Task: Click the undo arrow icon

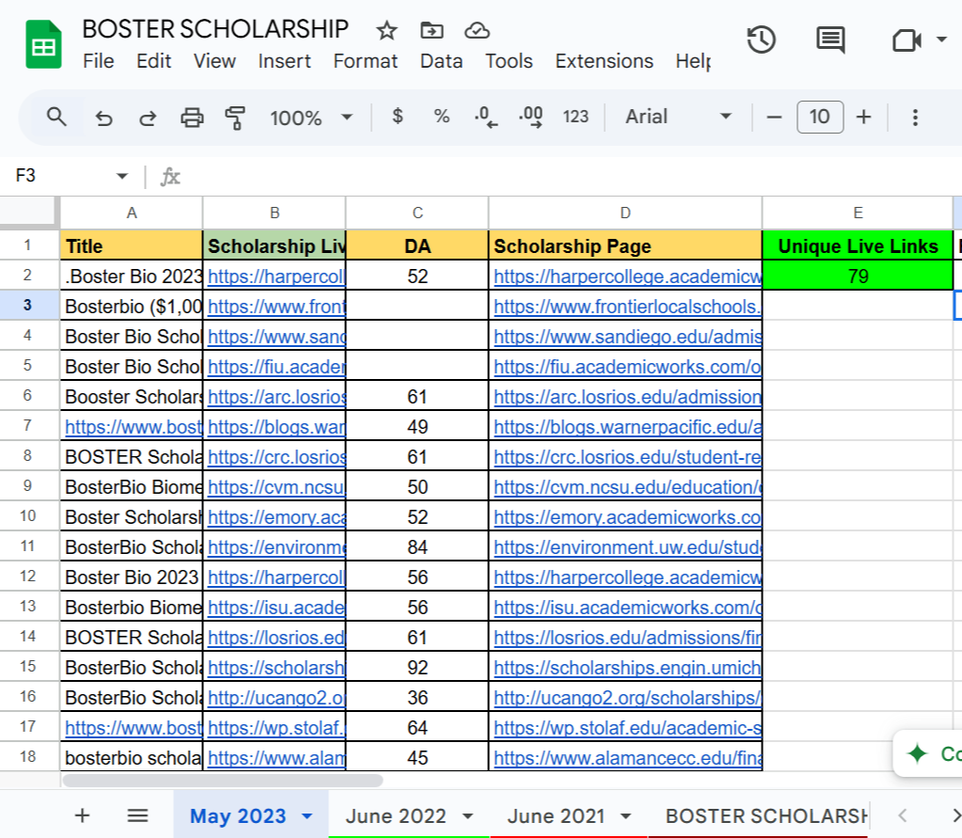Action: 104,118
